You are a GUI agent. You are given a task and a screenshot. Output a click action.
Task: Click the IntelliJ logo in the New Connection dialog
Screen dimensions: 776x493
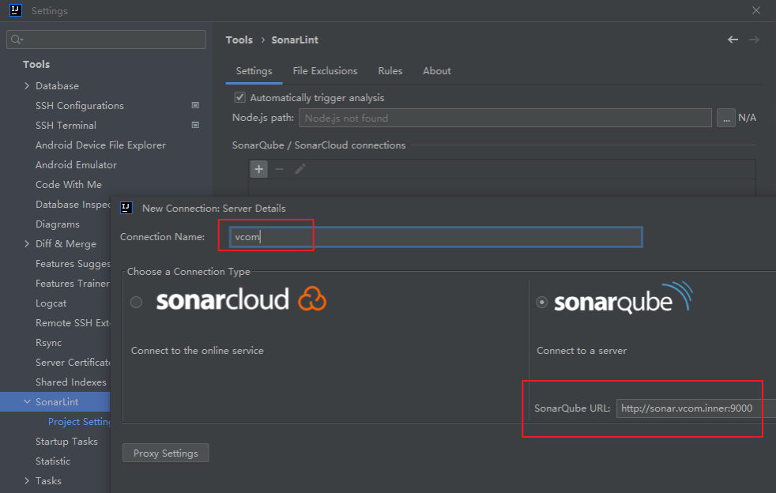click(x=126, y=208)
